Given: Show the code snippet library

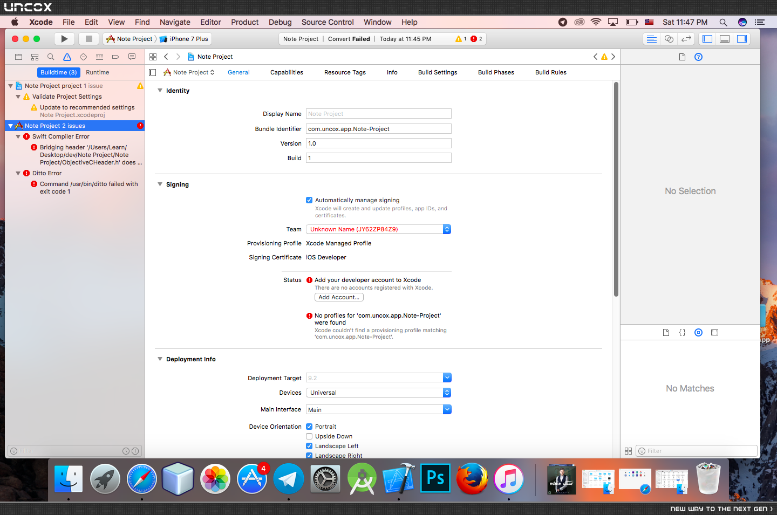Looking at the screenshot, I should pyautogui.click(x=682, y=333).
